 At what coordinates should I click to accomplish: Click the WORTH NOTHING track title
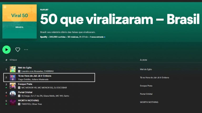tap(28, 100)
